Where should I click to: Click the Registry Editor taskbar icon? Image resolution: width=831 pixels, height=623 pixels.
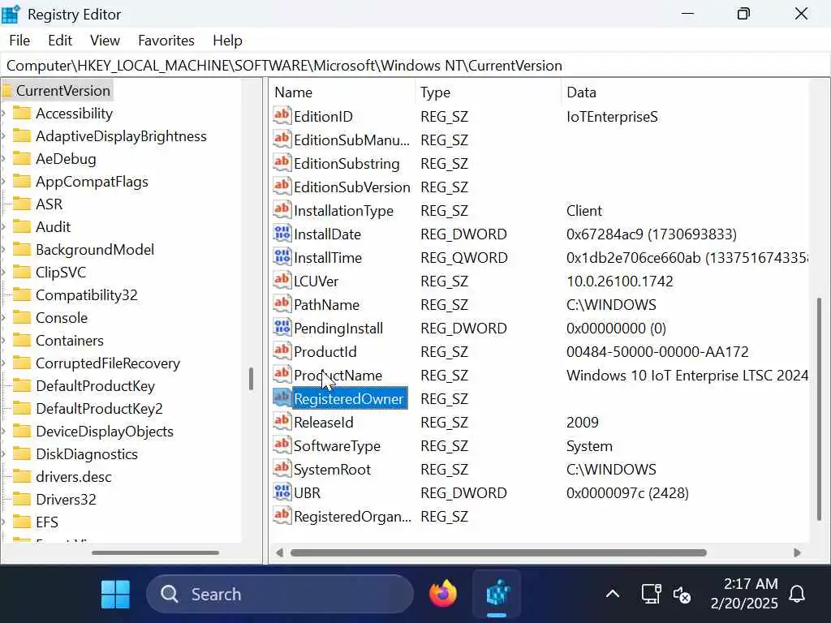[497, 594]
